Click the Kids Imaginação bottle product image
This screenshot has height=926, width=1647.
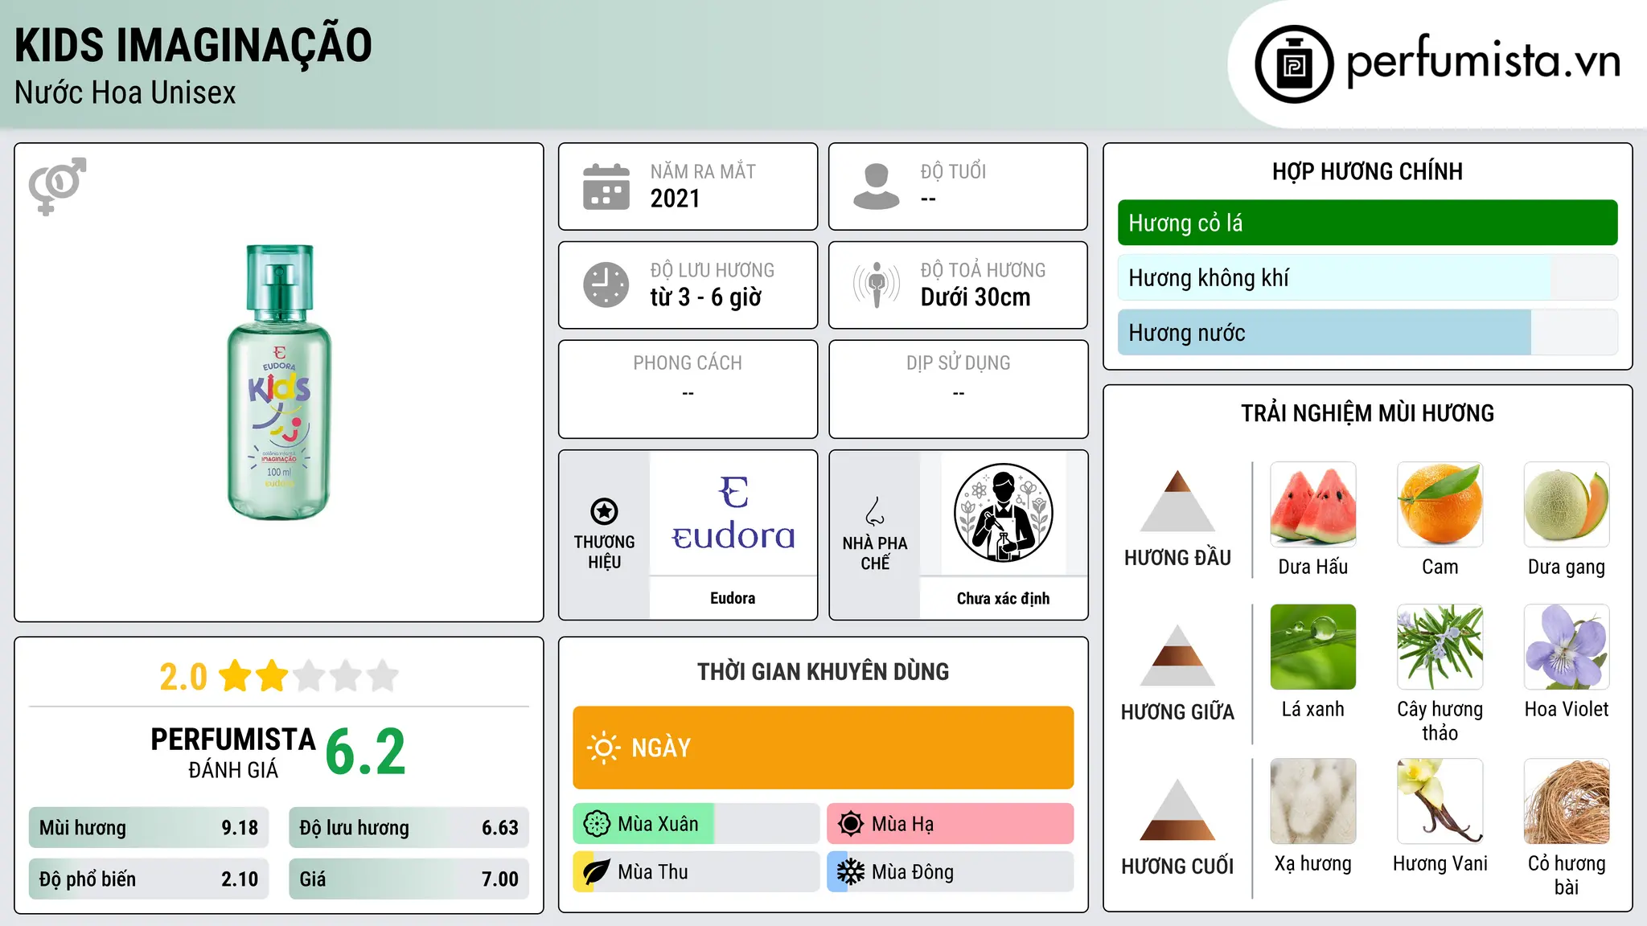279,382
